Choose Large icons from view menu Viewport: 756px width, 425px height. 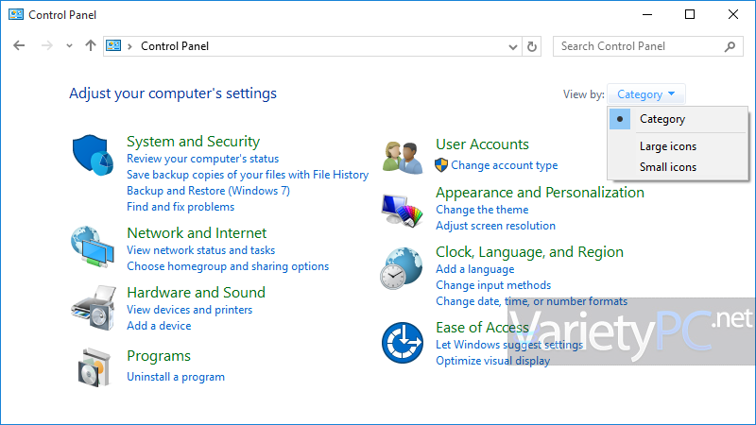coord(668,146)
